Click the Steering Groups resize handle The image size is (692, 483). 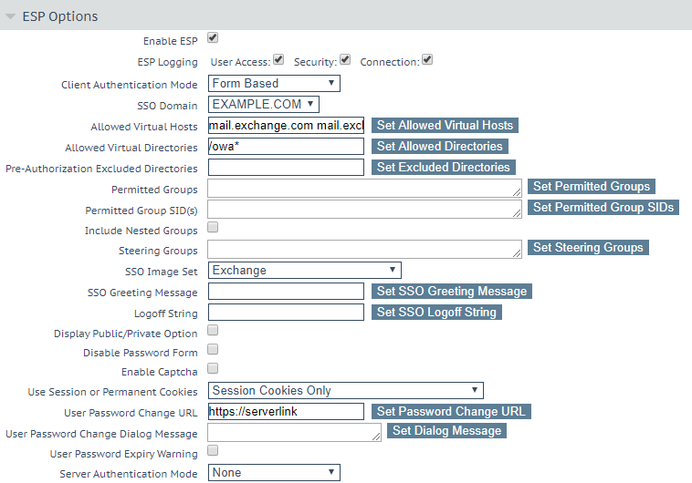point(517,253)
